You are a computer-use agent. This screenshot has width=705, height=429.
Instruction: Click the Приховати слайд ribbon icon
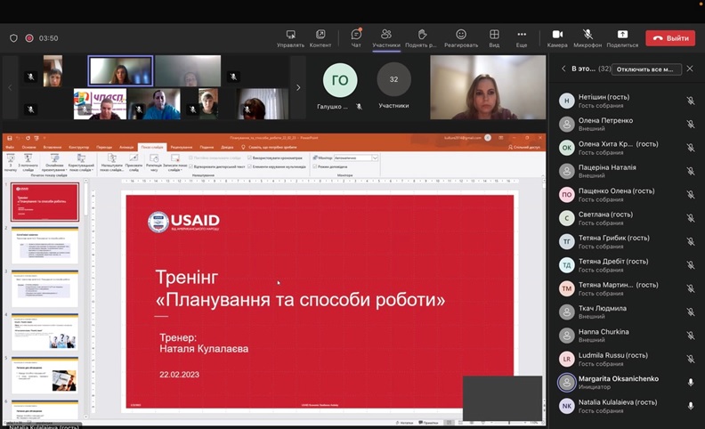134,163
